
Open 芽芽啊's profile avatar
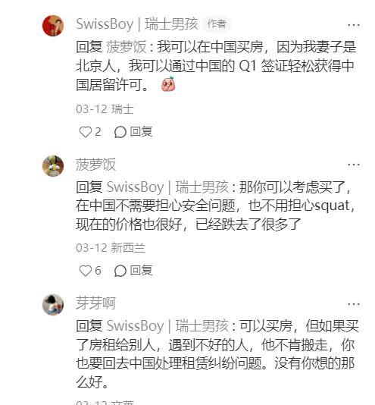click(53, 305)
